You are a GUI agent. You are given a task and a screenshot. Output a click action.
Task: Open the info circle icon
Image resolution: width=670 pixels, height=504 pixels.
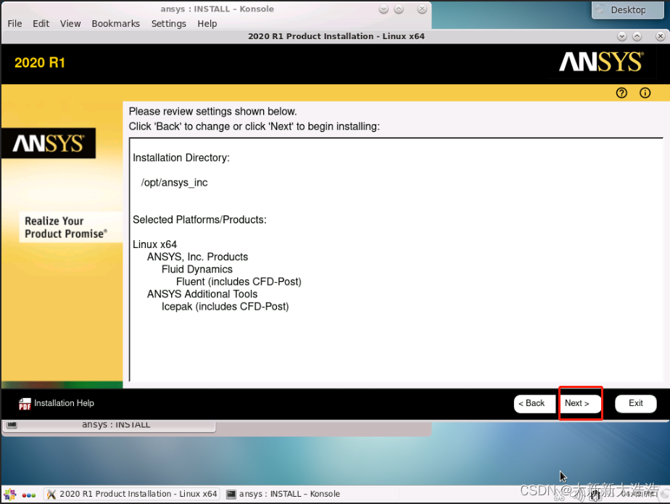645,93
